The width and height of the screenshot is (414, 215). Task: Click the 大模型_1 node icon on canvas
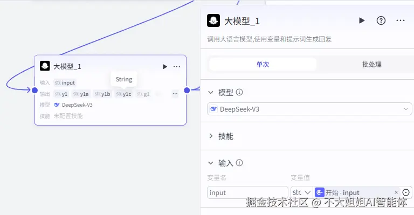click(45, 66)
